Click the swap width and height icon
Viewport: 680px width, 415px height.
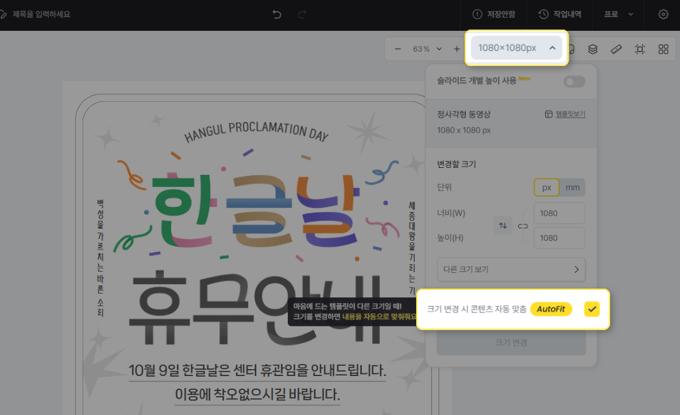502,225
